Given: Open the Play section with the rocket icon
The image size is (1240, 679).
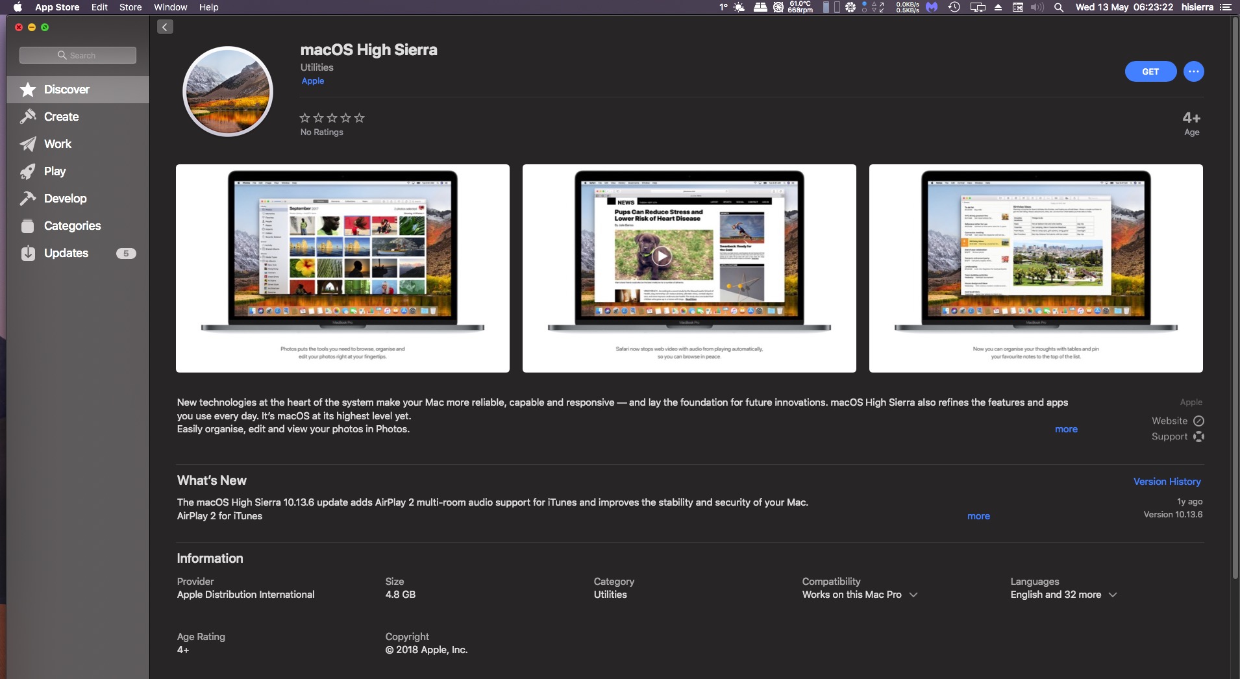Looking at the screenshot, I should coord(78,171).
